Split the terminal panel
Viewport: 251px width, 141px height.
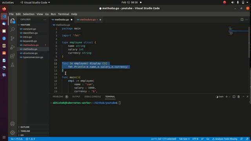234,97
